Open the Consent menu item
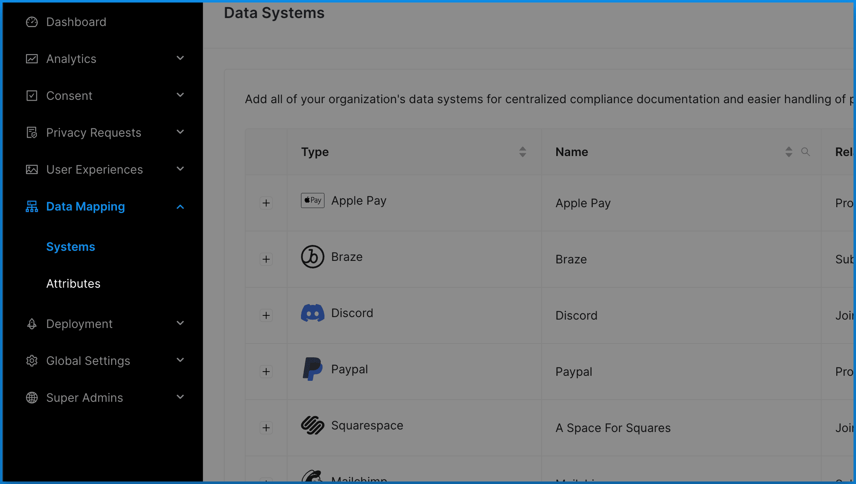The width and height of the screenshot is (856, 484). coord(69,96)
